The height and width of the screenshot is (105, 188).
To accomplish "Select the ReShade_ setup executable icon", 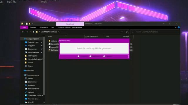I will [49, 50].
